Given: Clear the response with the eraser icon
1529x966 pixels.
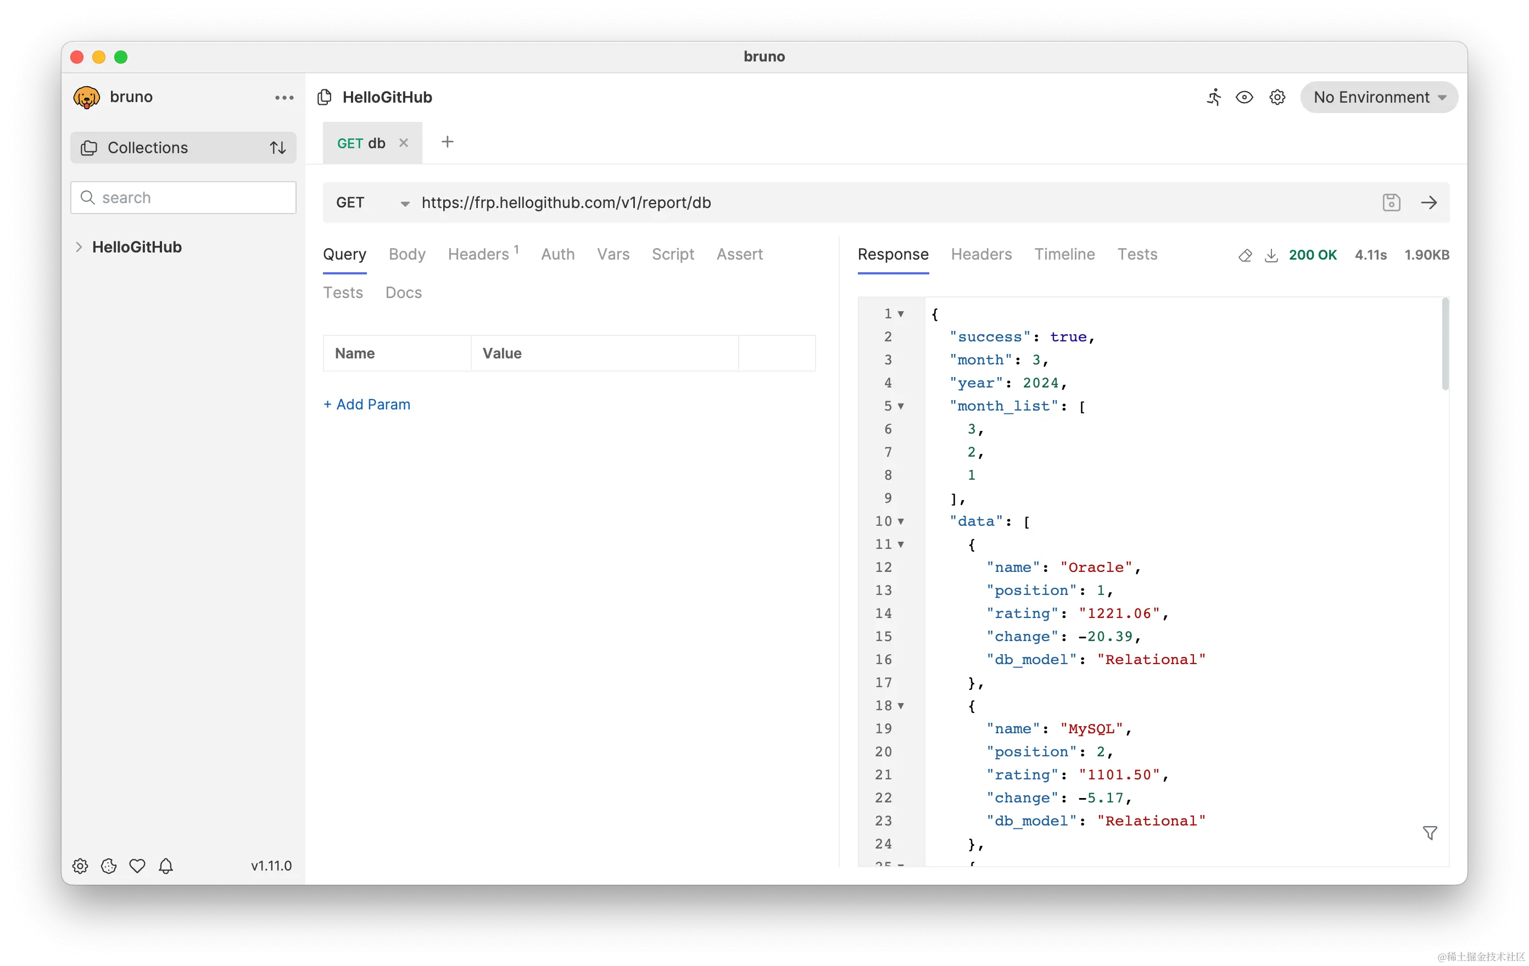Looking at the screenshot, I should (x=1245, y=255).
